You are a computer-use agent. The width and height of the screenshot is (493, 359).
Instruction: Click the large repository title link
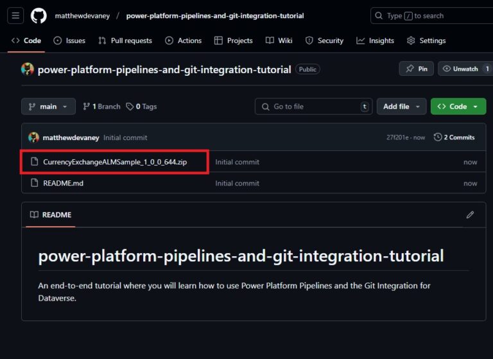pos(164,69)
